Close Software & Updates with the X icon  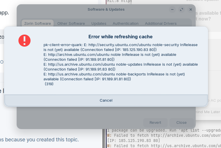[x=190, y=10]
